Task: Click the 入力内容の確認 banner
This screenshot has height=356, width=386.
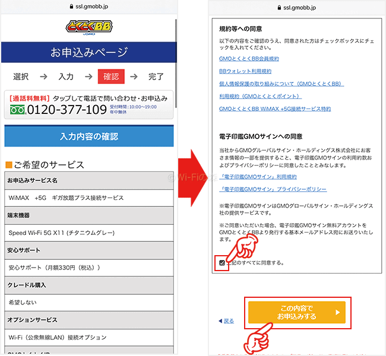Action: [x=89, y=136]
